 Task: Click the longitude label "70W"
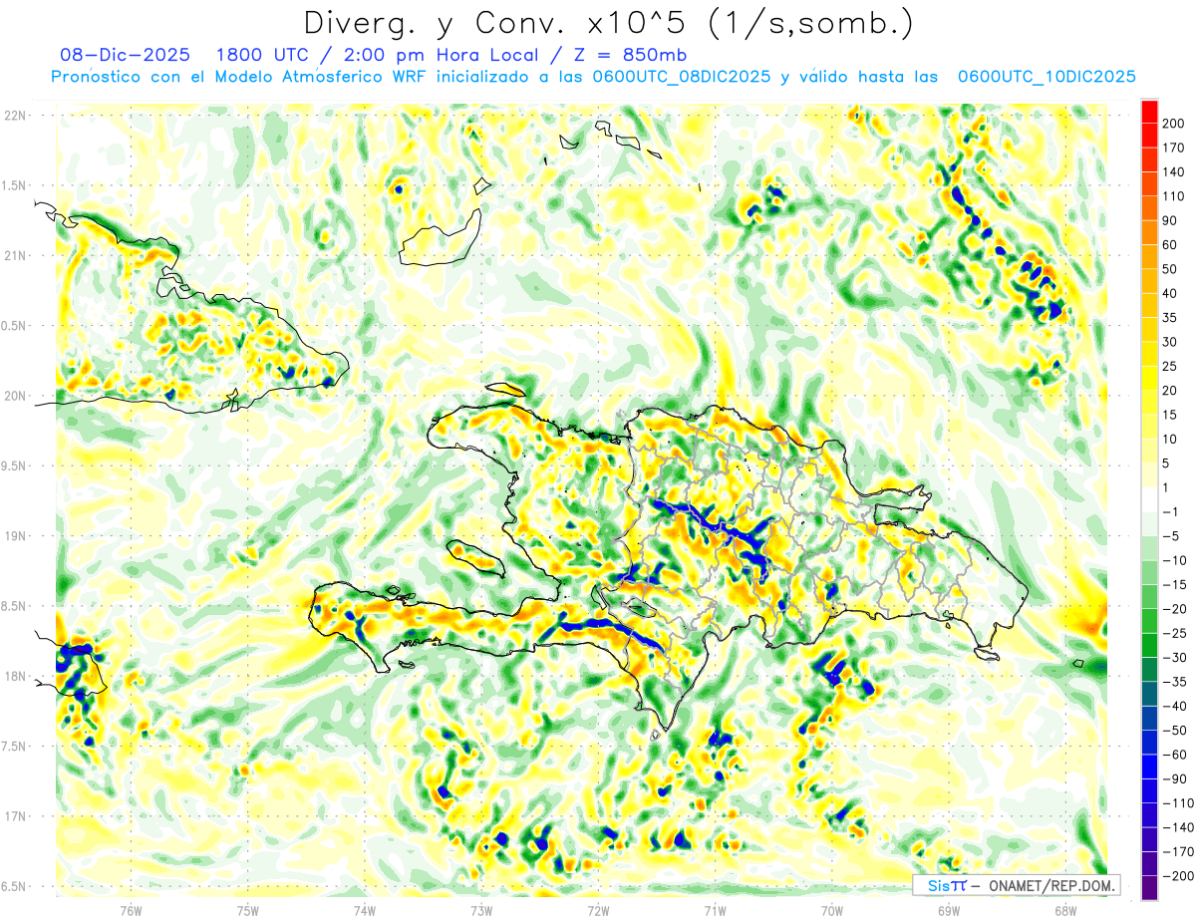click(x=832, y=909)
